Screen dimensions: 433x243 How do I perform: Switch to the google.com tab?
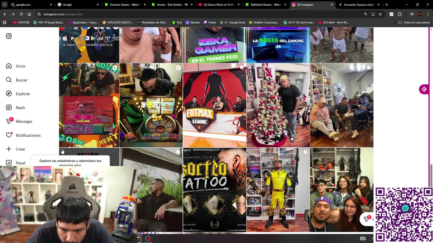click(x=31, y=5)
